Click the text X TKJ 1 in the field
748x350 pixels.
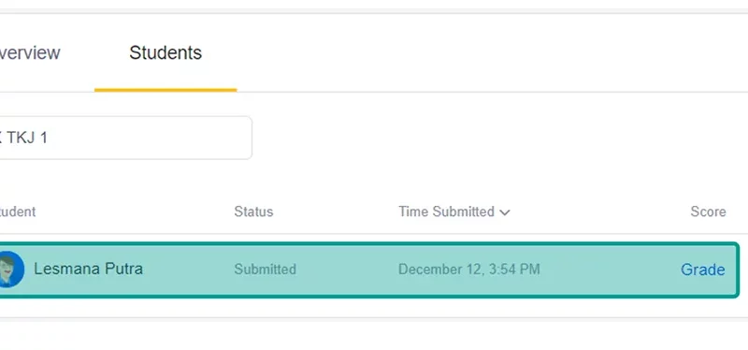[24, 138]
